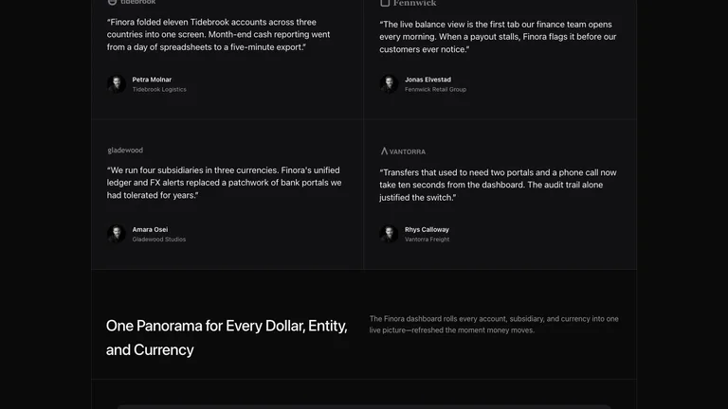The height and width of the screenshot is (409, 728).
Task: Click the 'One Panorama for Every Dollar' heading
Action: pyautogui.click(x=227, y=338)
